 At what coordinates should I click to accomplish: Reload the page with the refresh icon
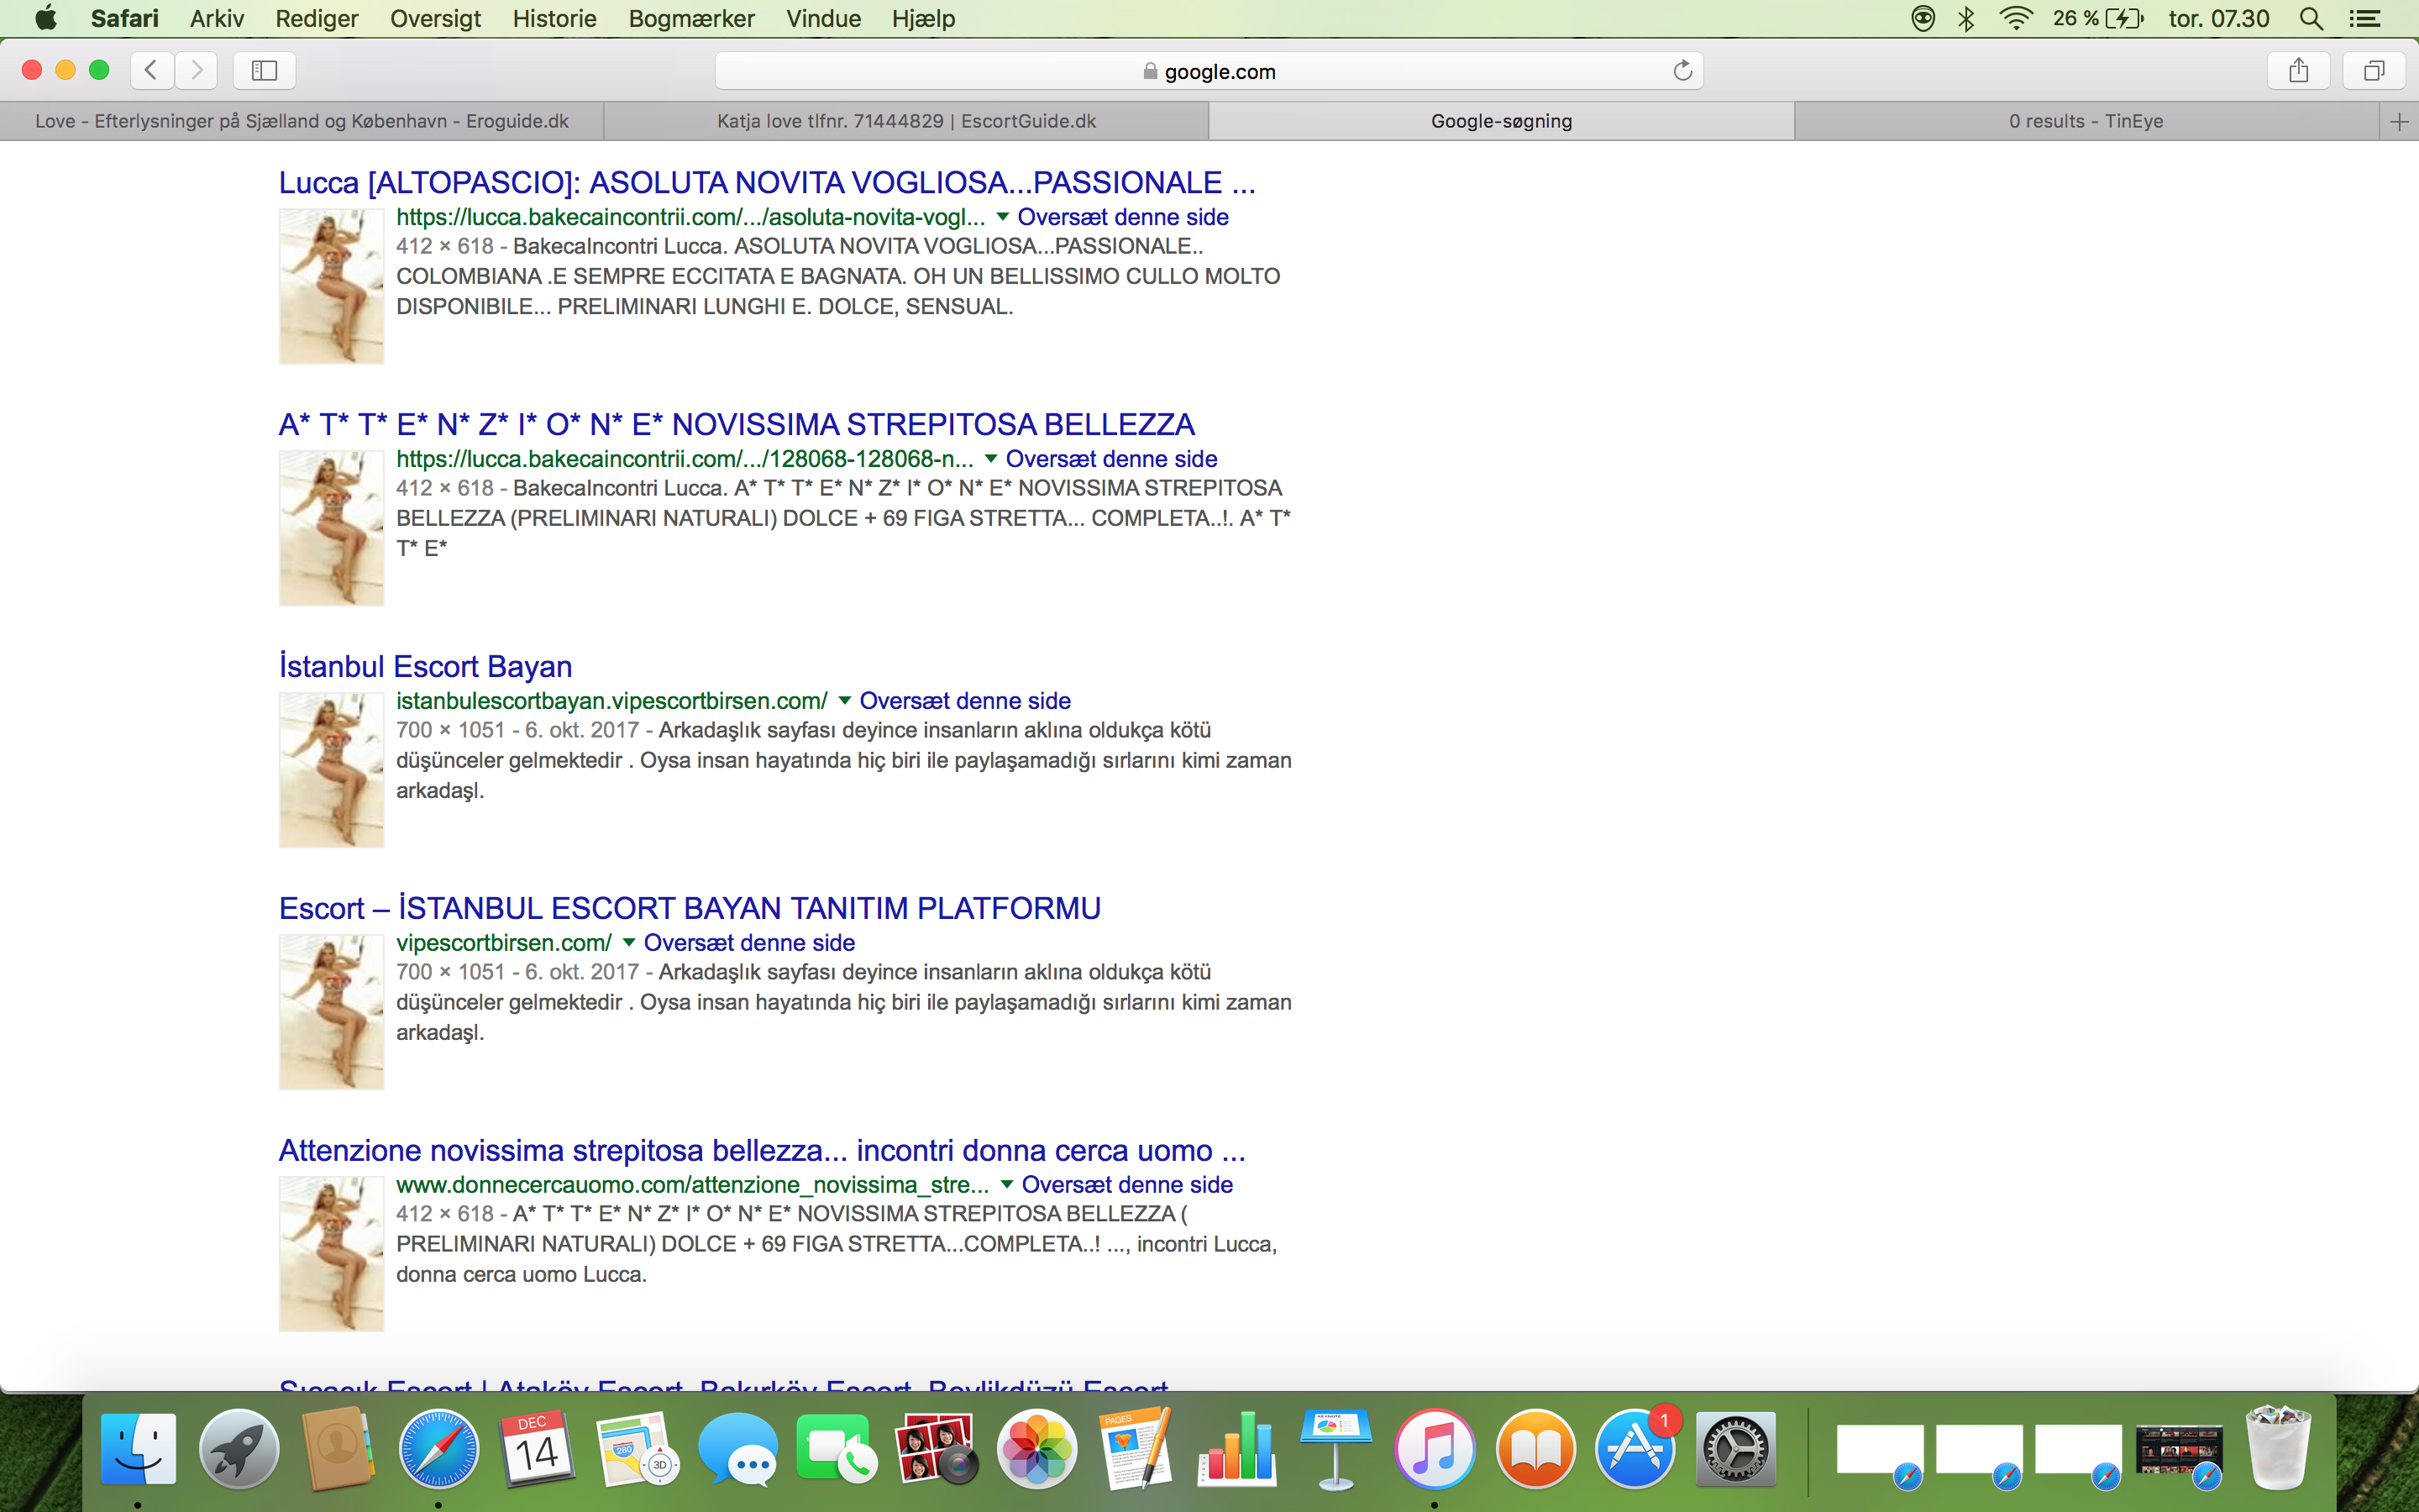coord(1682,71)
